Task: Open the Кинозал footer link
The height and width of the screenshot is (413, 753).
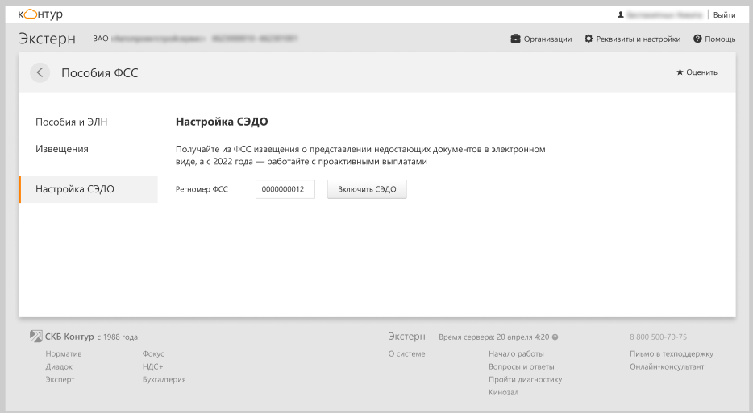Action: (503, 392)
